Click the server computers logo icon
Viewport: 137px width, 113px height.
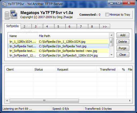pos(11,15)
